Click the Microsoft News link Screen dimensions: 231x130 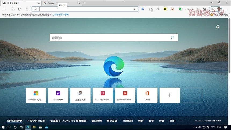214,121
